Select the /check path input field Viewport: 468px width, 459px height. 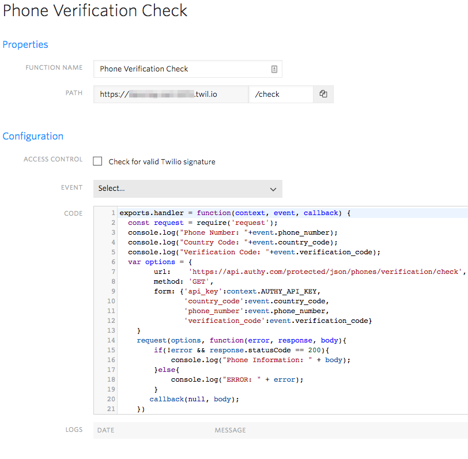point(281,94)
